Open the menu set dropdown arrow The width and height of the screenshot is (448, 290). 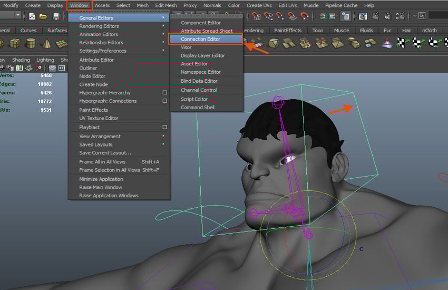pos(18,16)
